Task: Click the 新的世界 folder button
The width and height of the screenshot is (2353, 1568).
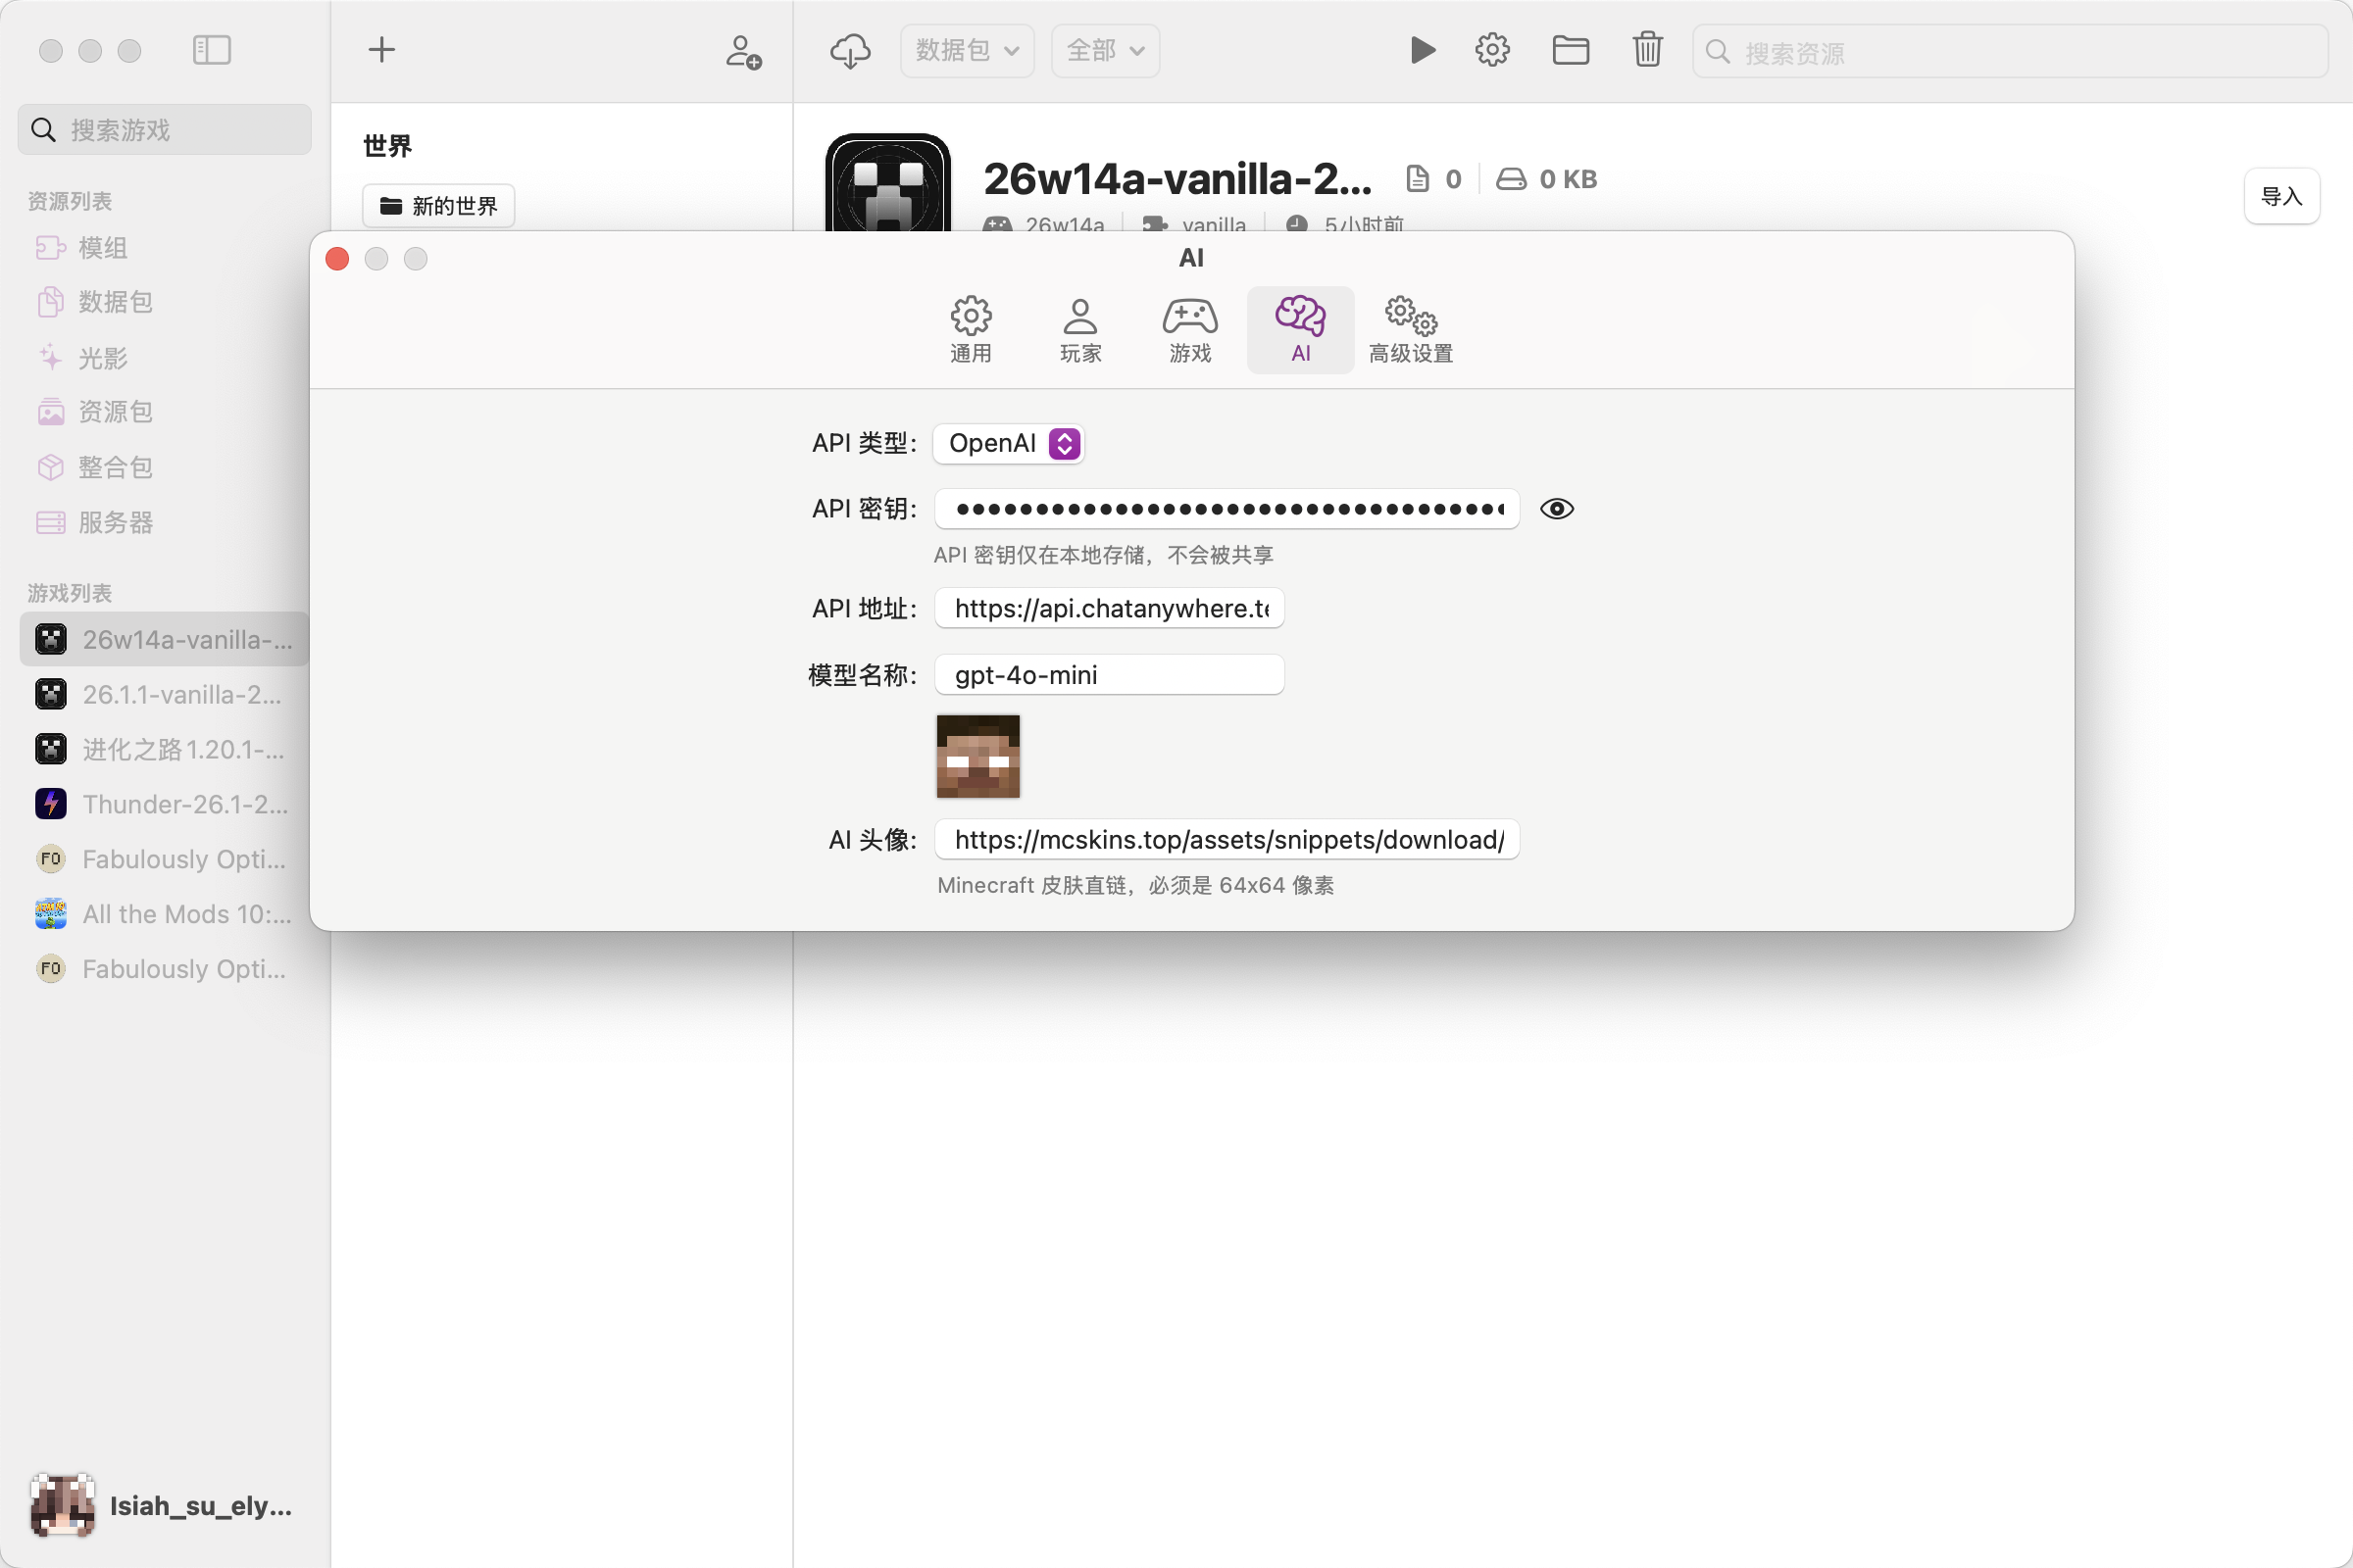Action: pyautogui.click(x=438, y=206)
